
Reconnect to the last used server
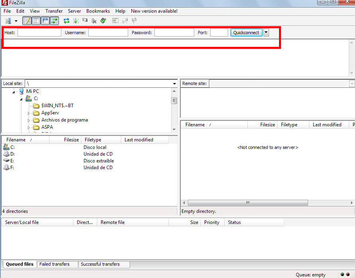coord(103,21)
